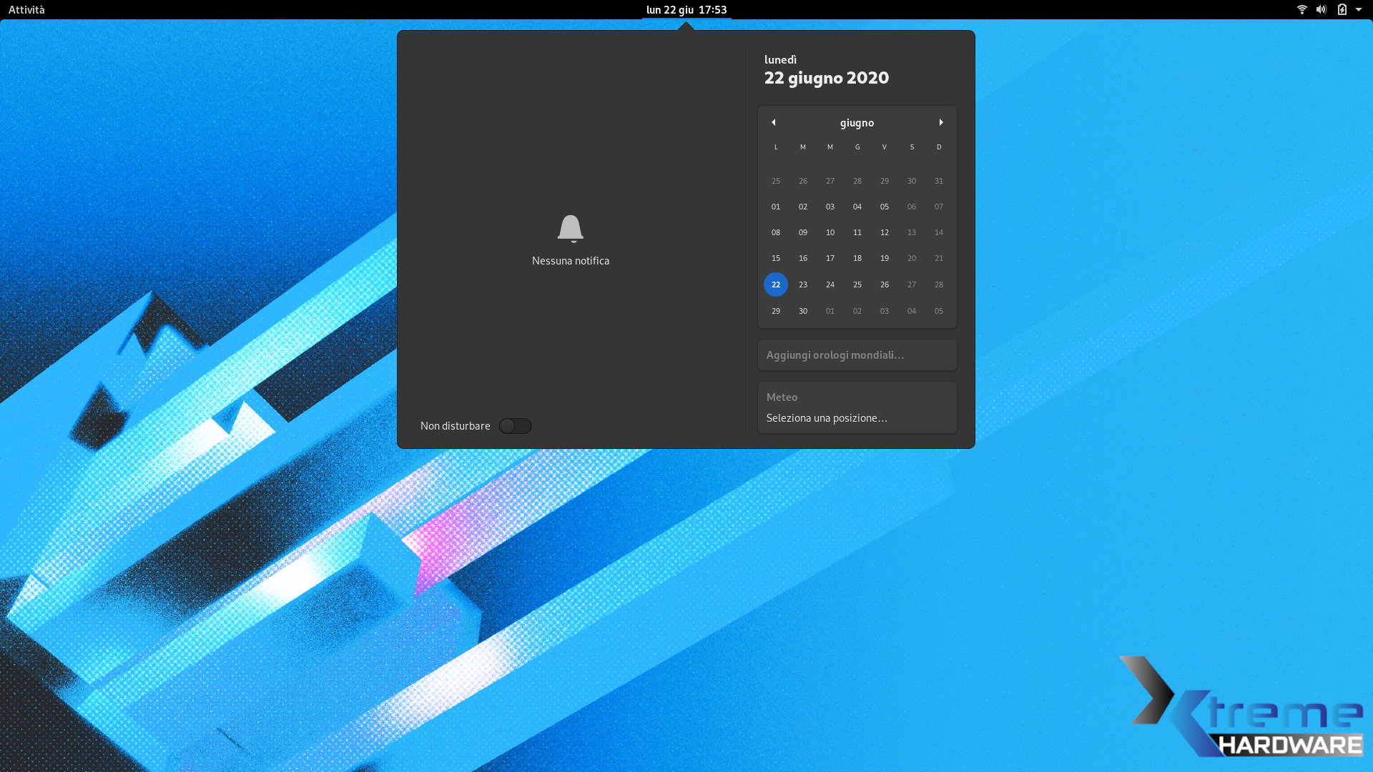
Task: Click the Meteo weather section
Action: [x=782, y=397]
